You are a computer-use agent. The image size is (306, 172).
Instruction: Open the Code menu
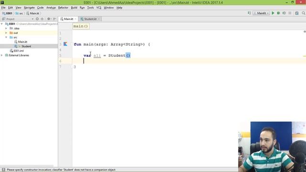tap(40, 8)
